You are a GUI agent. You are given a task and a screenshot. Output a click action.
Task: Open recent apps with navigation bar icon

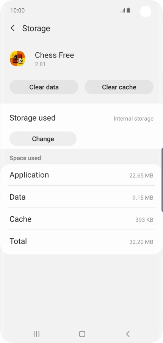coord(36,334)
